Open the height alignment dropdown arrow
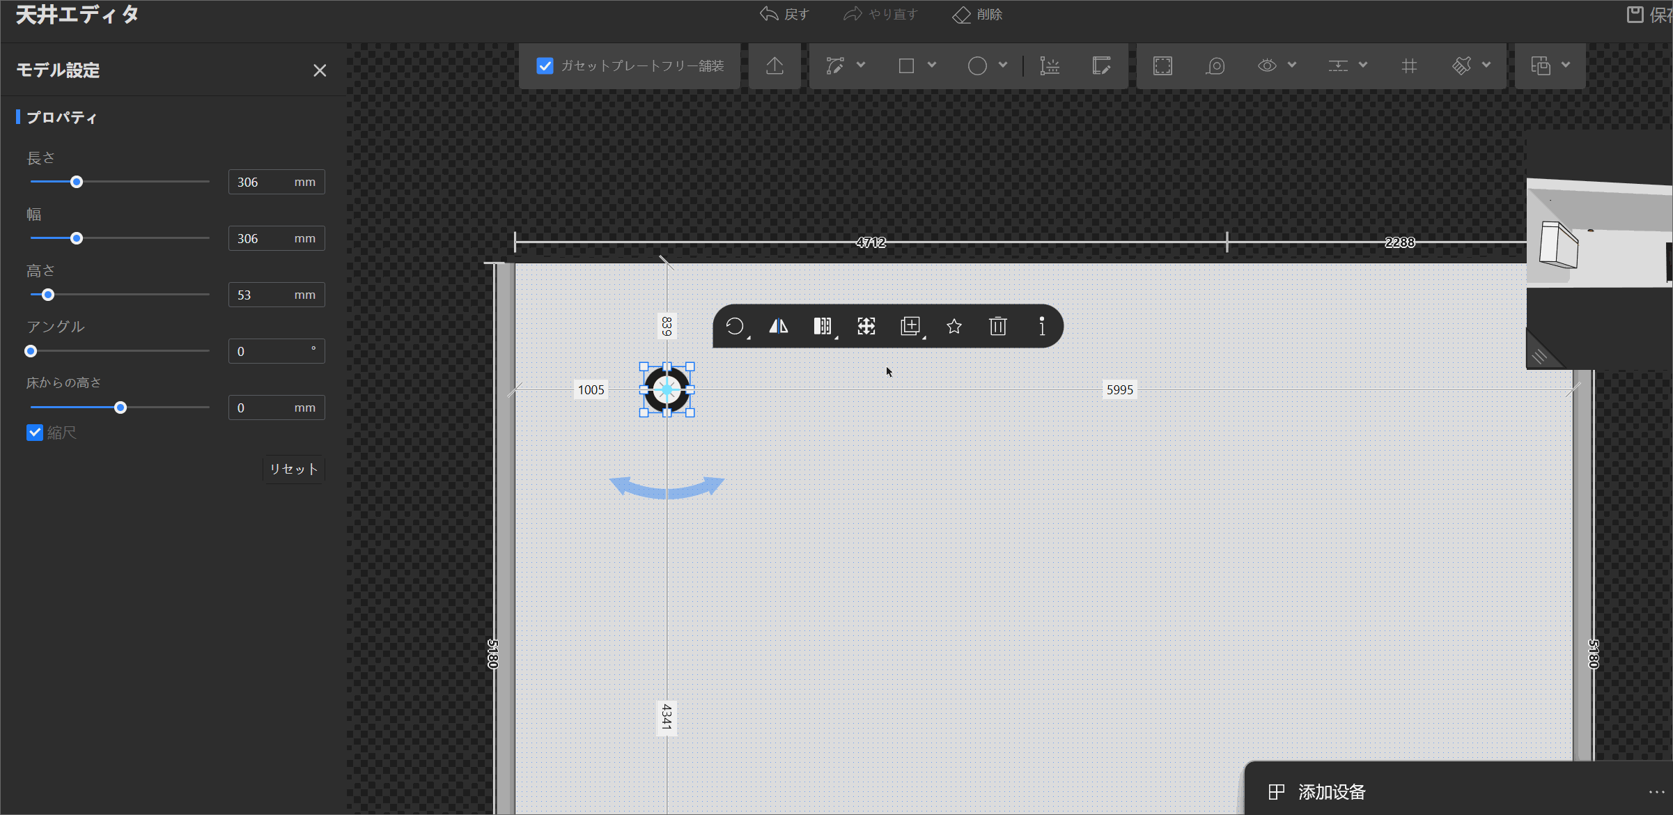Screen dimensions: 1673x815 [x=1363, y=65]
